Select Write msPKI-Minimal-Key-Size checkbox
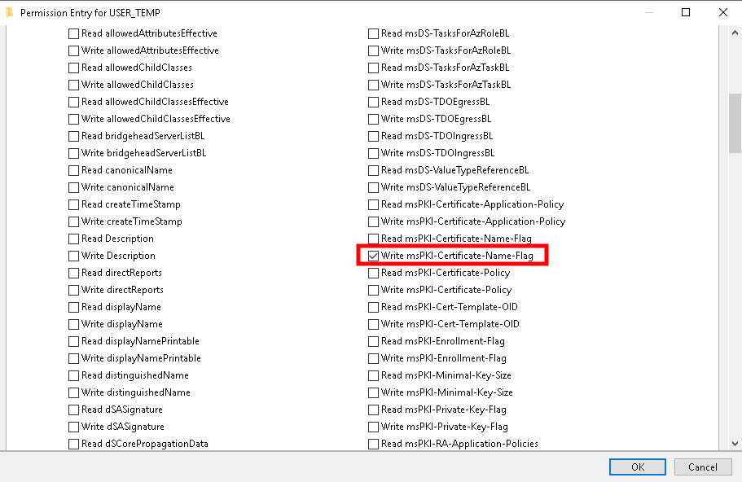Screen dimensions: 742x482 [x=374, y=392]
